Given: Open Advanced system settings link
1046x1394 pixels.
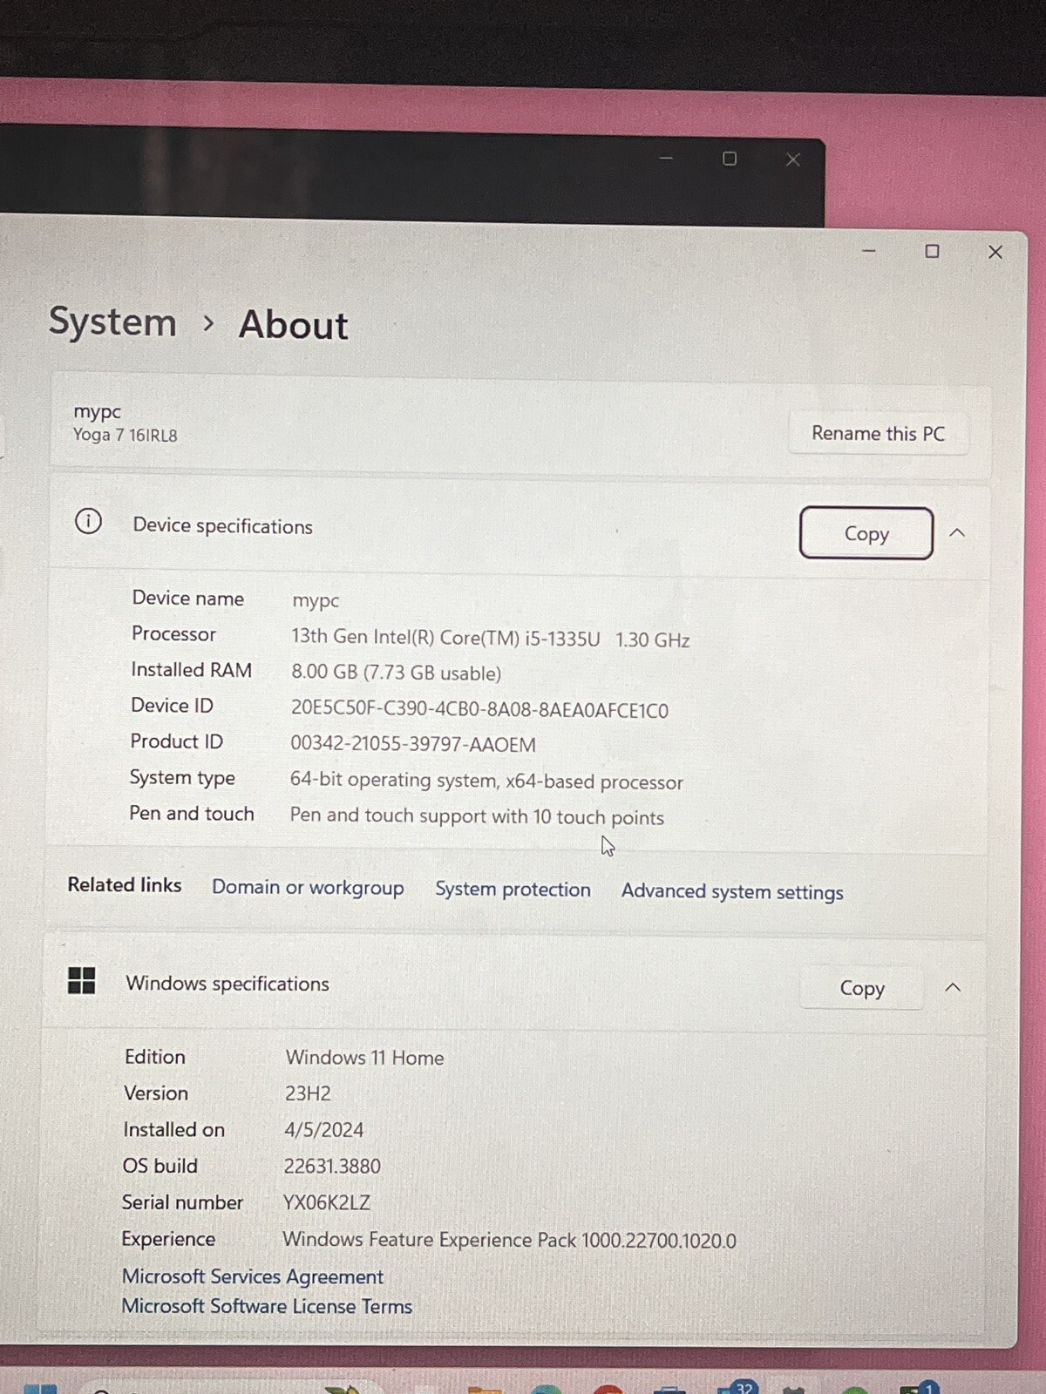Looking at the screenshot, I should tap(732, 892).
